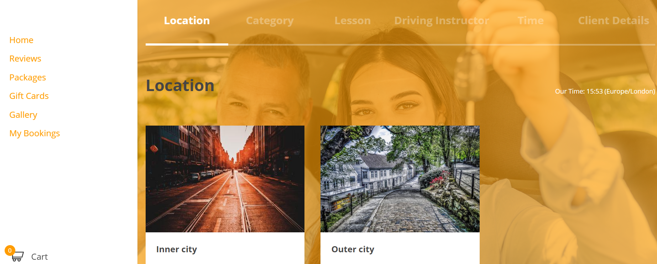Navigate to My Bookings
This screenshot has width=657, height=264.
pyautogui.click(x=35, y=133)
